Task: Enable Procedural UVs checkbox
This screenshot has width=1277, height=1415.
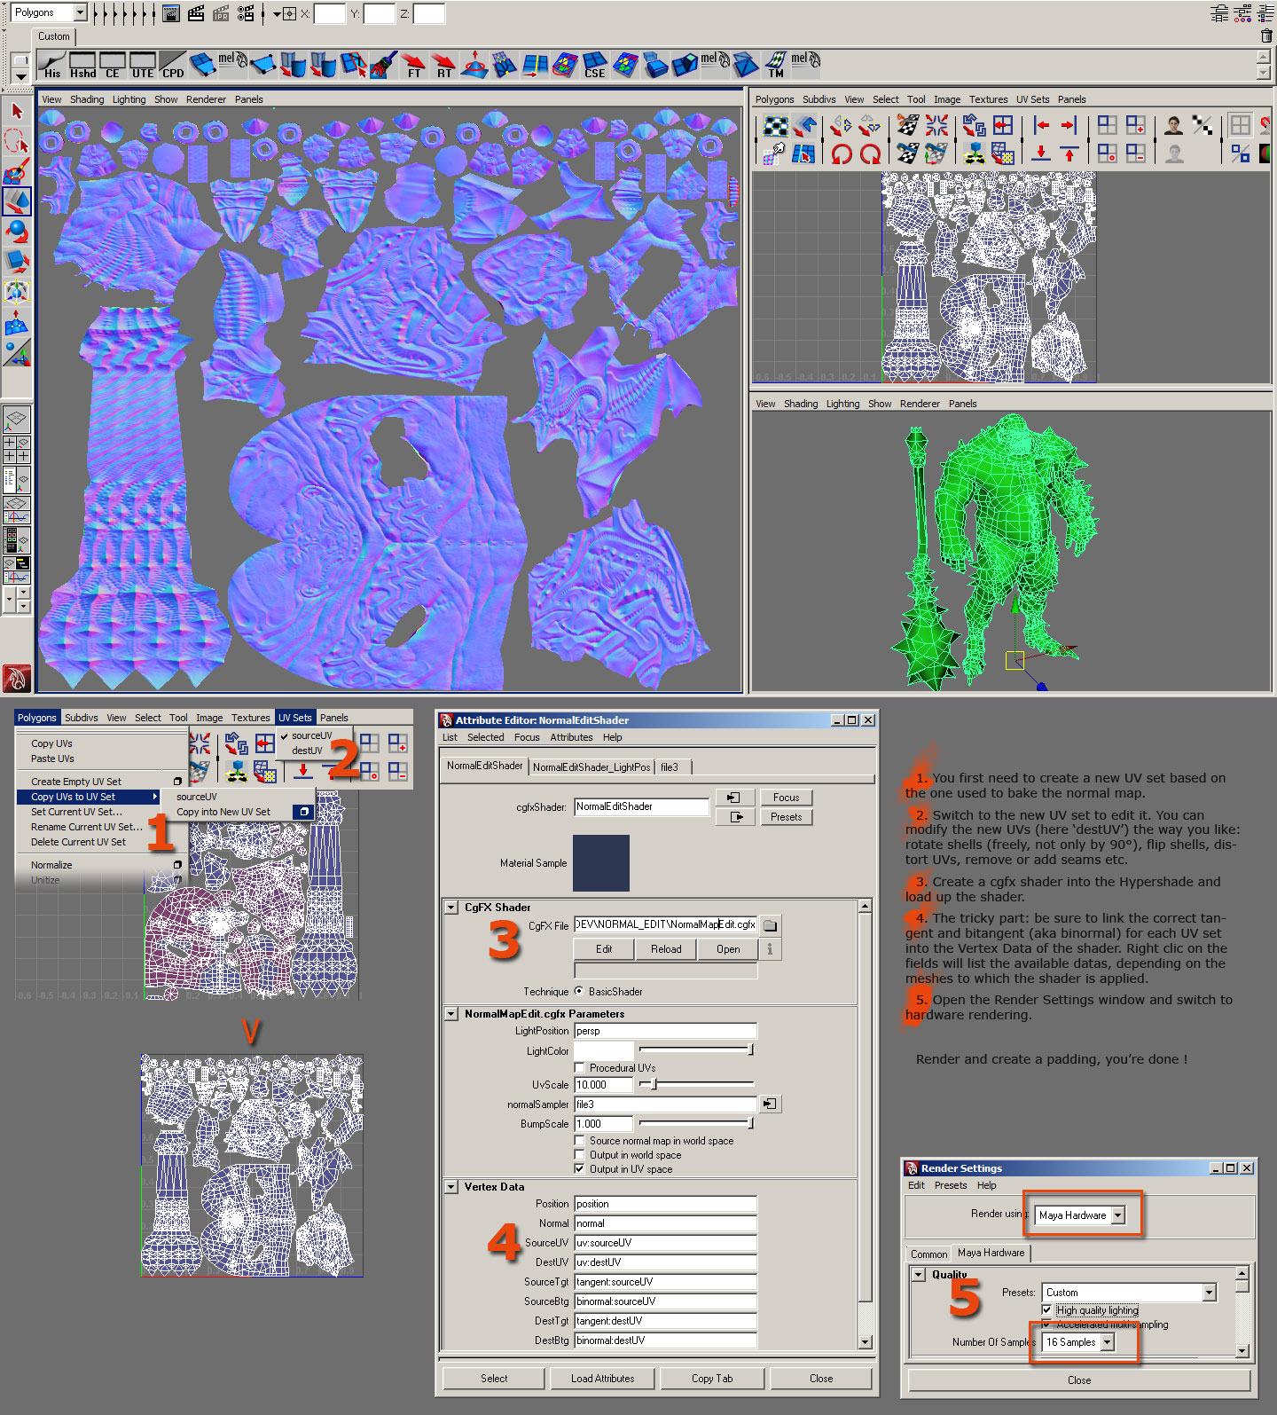Action: click(x=580, y=1067)
